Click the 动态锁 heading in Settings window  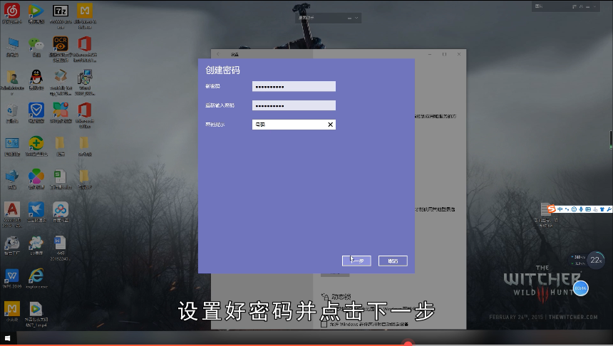pyautogui.click(x=341, y=297)
